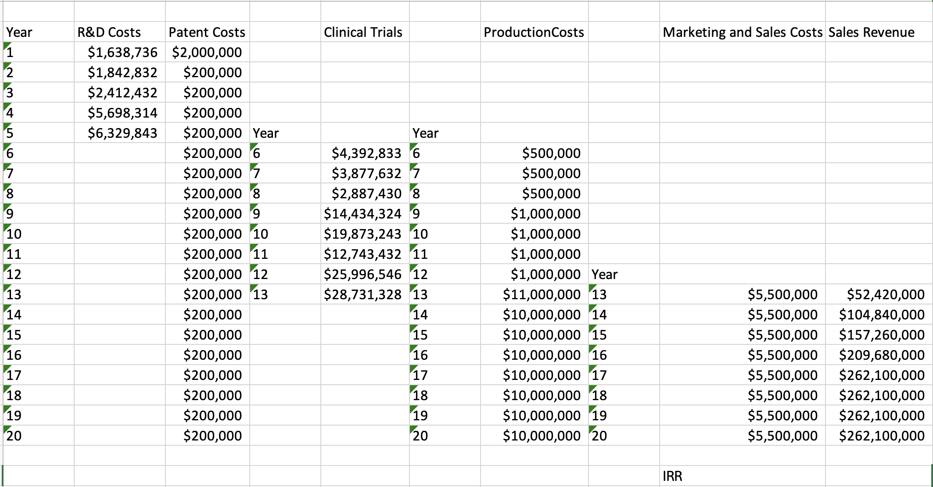The image size is (933, 487).
Task: Select the $200,000 patent cost in year 20 row
Action: pos(207,436)
